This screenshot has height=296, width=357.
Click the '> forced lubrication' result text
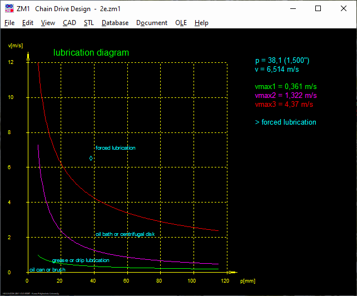point(285,122)
